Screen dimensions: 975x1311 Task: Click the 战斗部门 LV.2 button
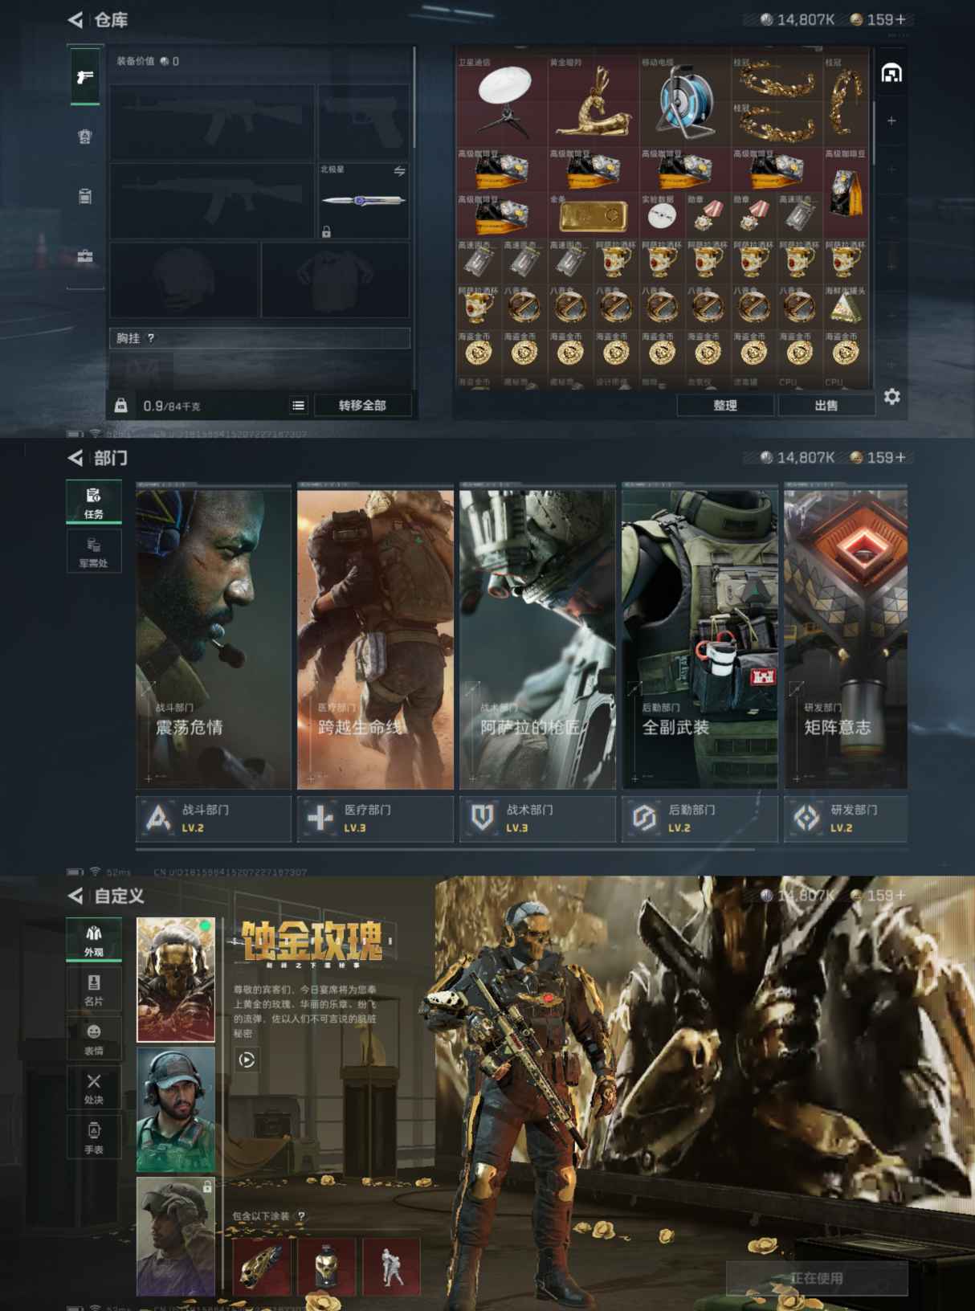coord(213,819)
